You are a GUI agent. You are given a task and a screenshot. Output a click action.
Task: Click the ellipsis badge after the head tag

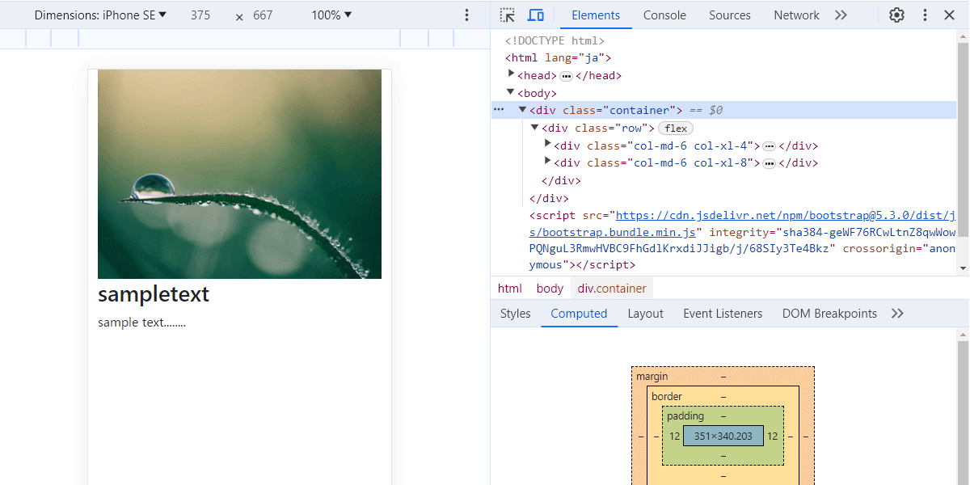pos(566,76)
